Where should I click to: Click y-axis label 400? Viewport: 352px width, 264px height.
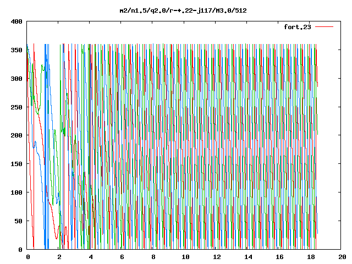[16, 21]
